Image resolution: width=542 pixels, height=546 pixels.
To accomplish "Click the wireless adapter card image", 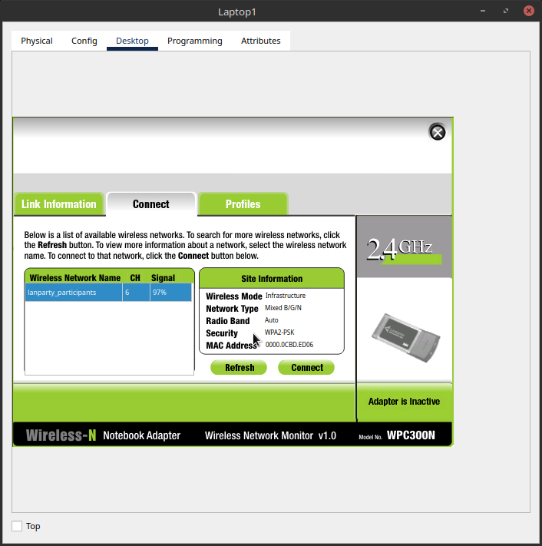I will coord(405,330).
